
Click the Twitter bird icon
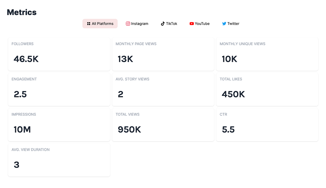pos(224,23)
